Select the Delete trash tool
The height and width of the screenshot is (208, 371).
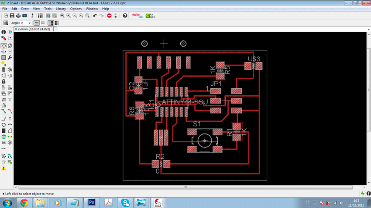(x=3, y=70)
